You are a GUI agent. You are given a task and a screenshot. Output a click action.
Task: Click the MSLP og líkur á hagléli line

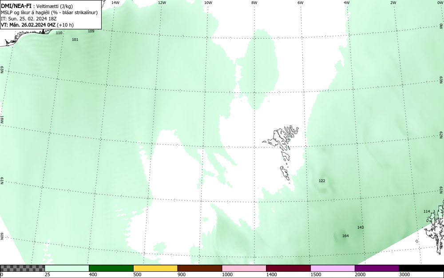[49, 12]
